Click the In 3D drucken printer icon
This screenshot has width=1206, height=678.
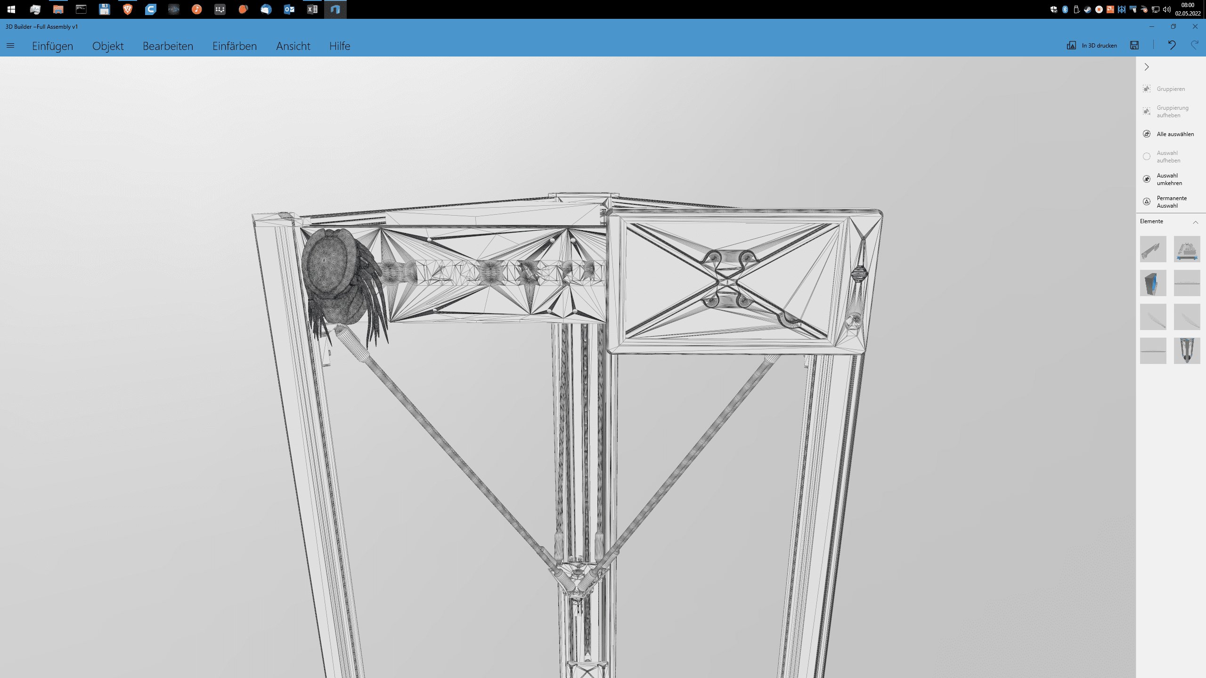point(1071,45)
